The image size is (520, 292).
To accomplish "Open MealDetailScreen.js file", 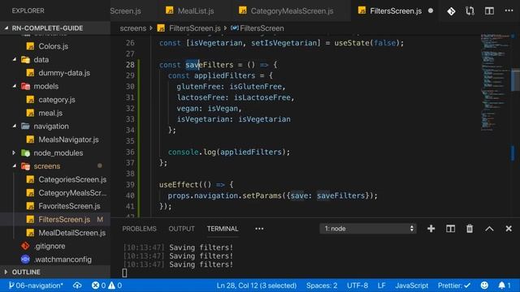I will coord(71,233).
